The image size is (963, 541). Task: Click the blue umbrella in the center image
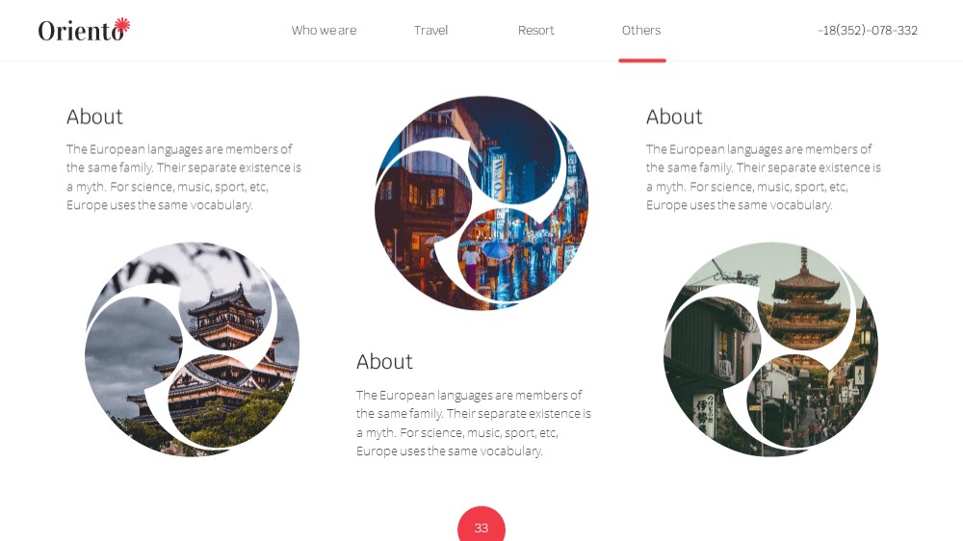[x=496, y=248]
